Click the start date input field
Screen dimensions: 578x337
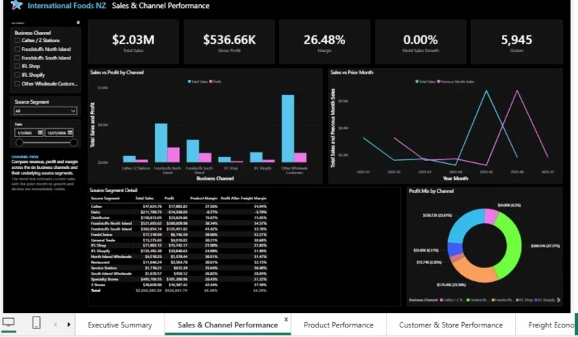pyautogui.click(x=29, y=133)
